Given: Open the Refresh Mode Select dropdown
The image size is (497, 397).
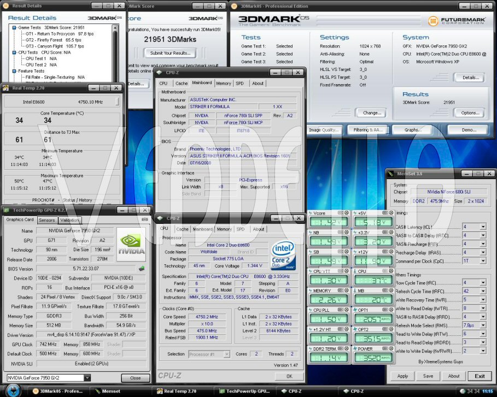Looking at the screenshot, I should tap(483, 325).
